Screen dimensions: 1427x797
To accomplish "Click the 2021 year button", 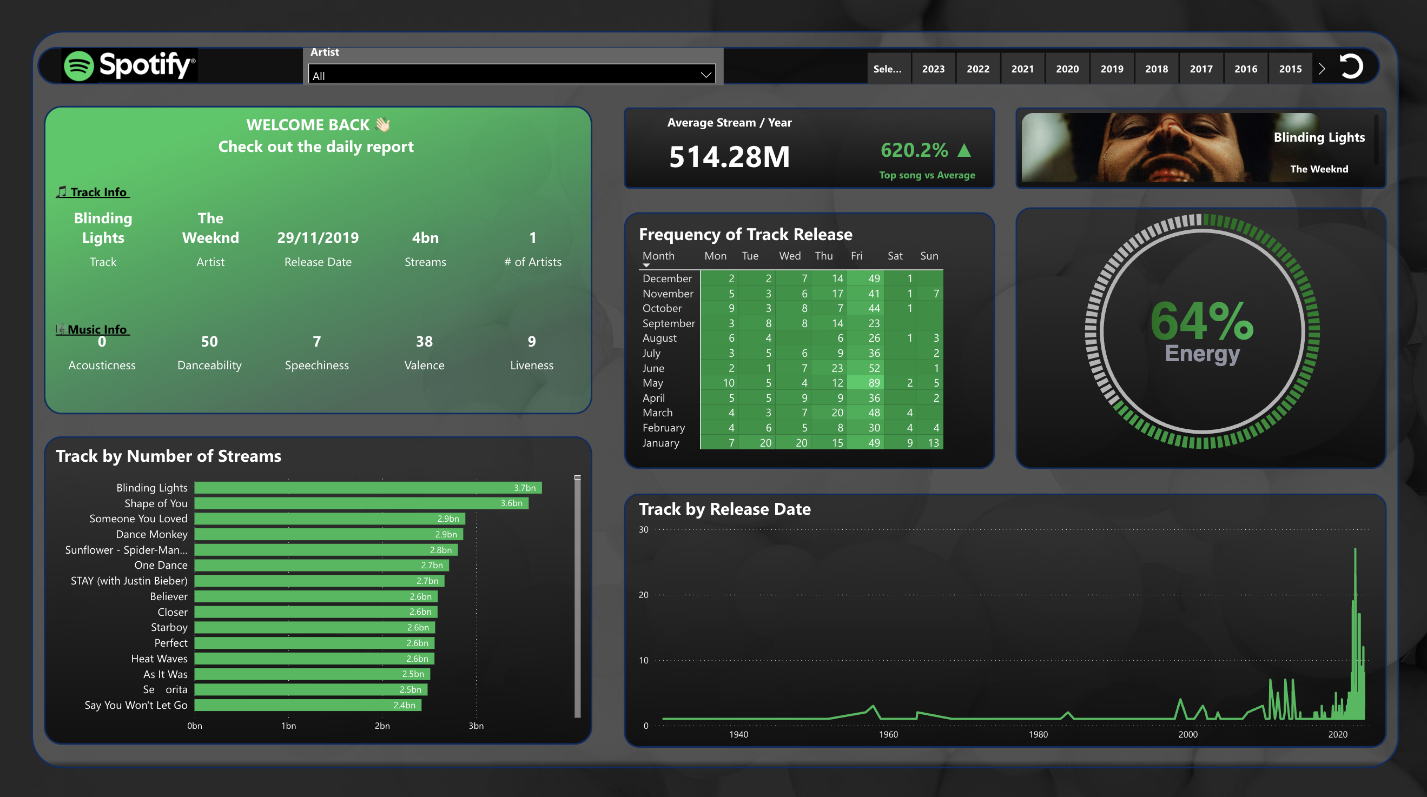I will coord(1022,68).
